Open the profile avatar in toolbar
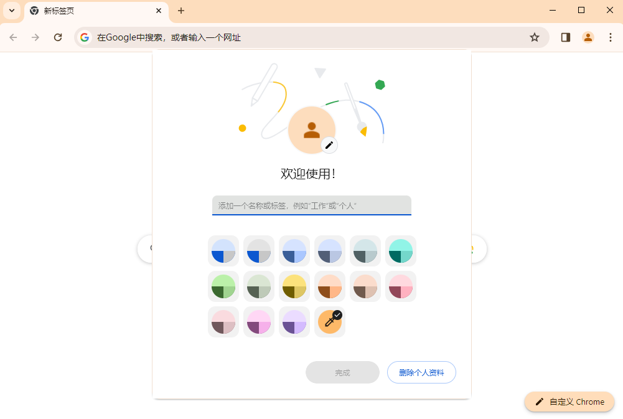Screen dimensions: 623x419 (x=588, y=37)
